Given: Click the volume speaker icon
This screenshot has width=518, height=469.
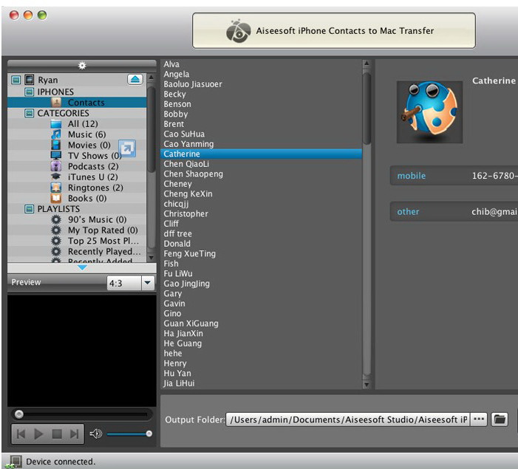Looking at the screenshot, I should 95,434.
